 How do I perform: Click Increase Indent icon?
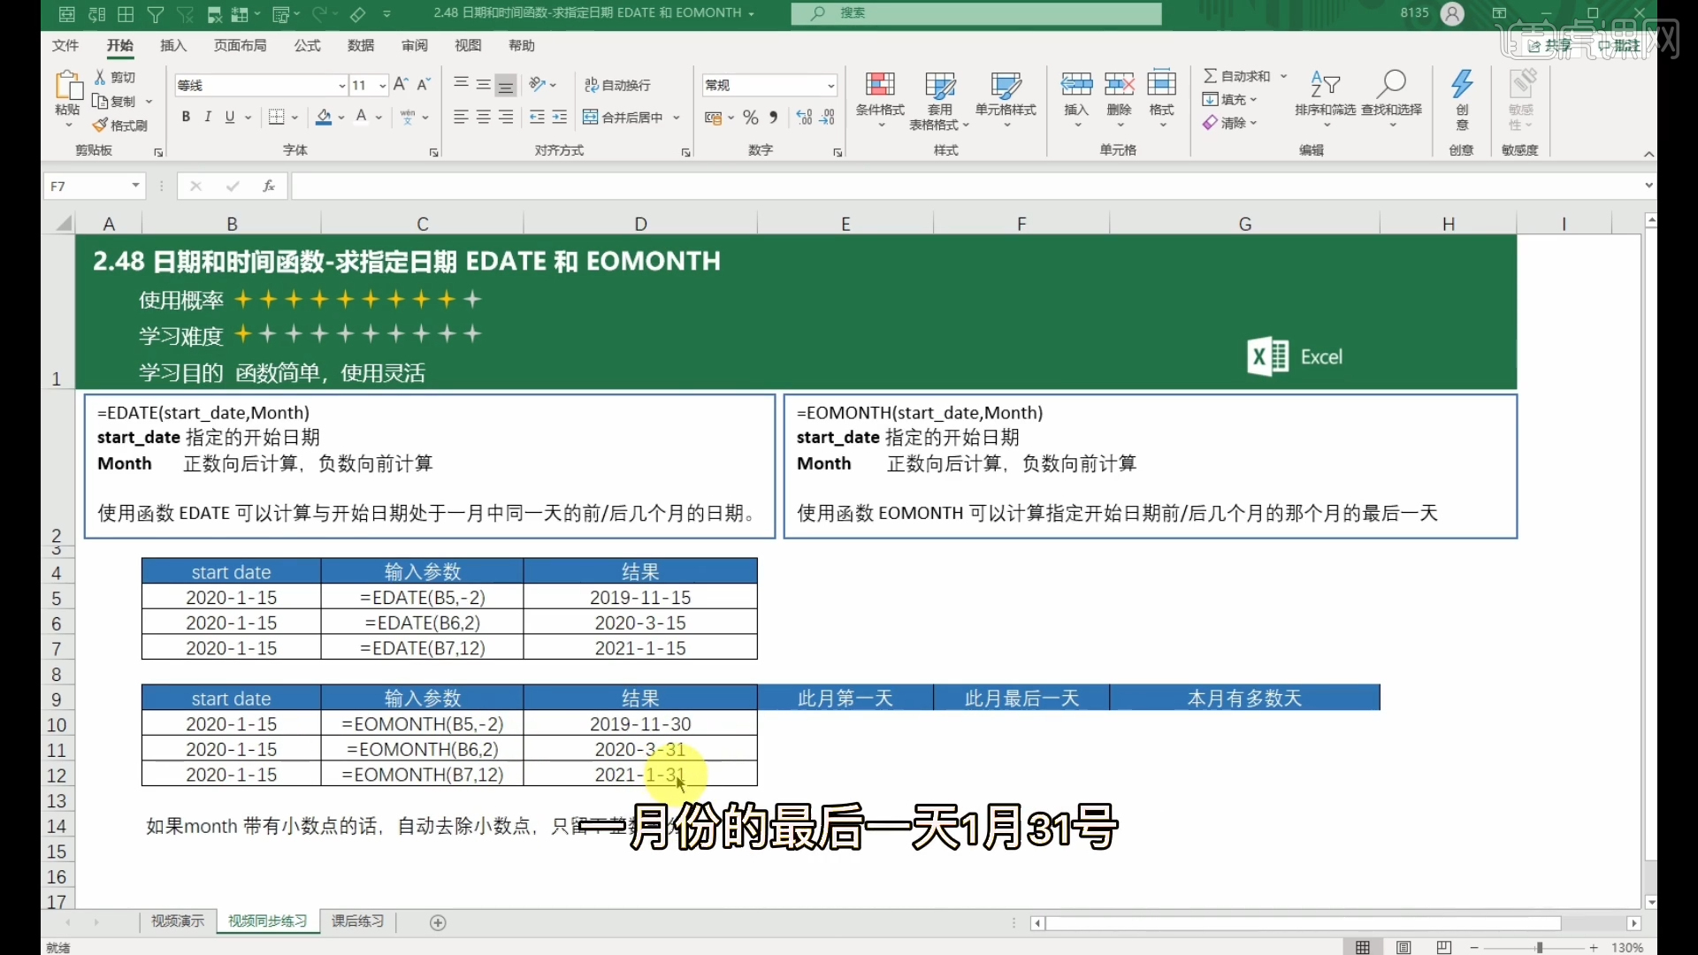click(560, 117)
